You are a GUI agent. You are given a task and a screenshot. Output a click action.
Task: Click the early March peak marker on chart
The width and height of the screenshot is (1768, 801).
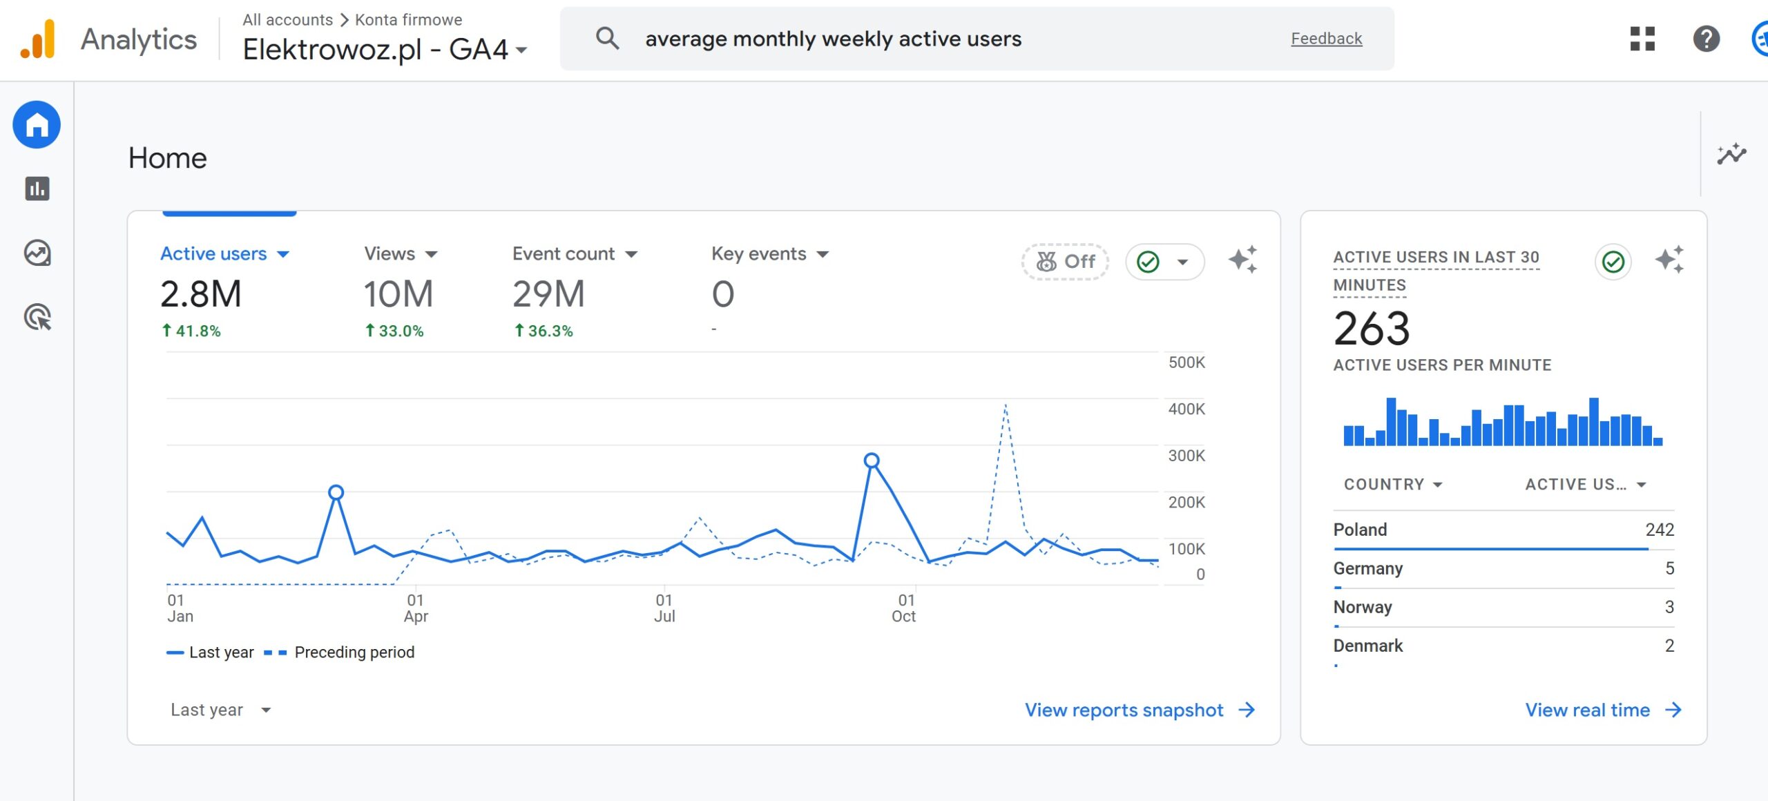point(336,492)
